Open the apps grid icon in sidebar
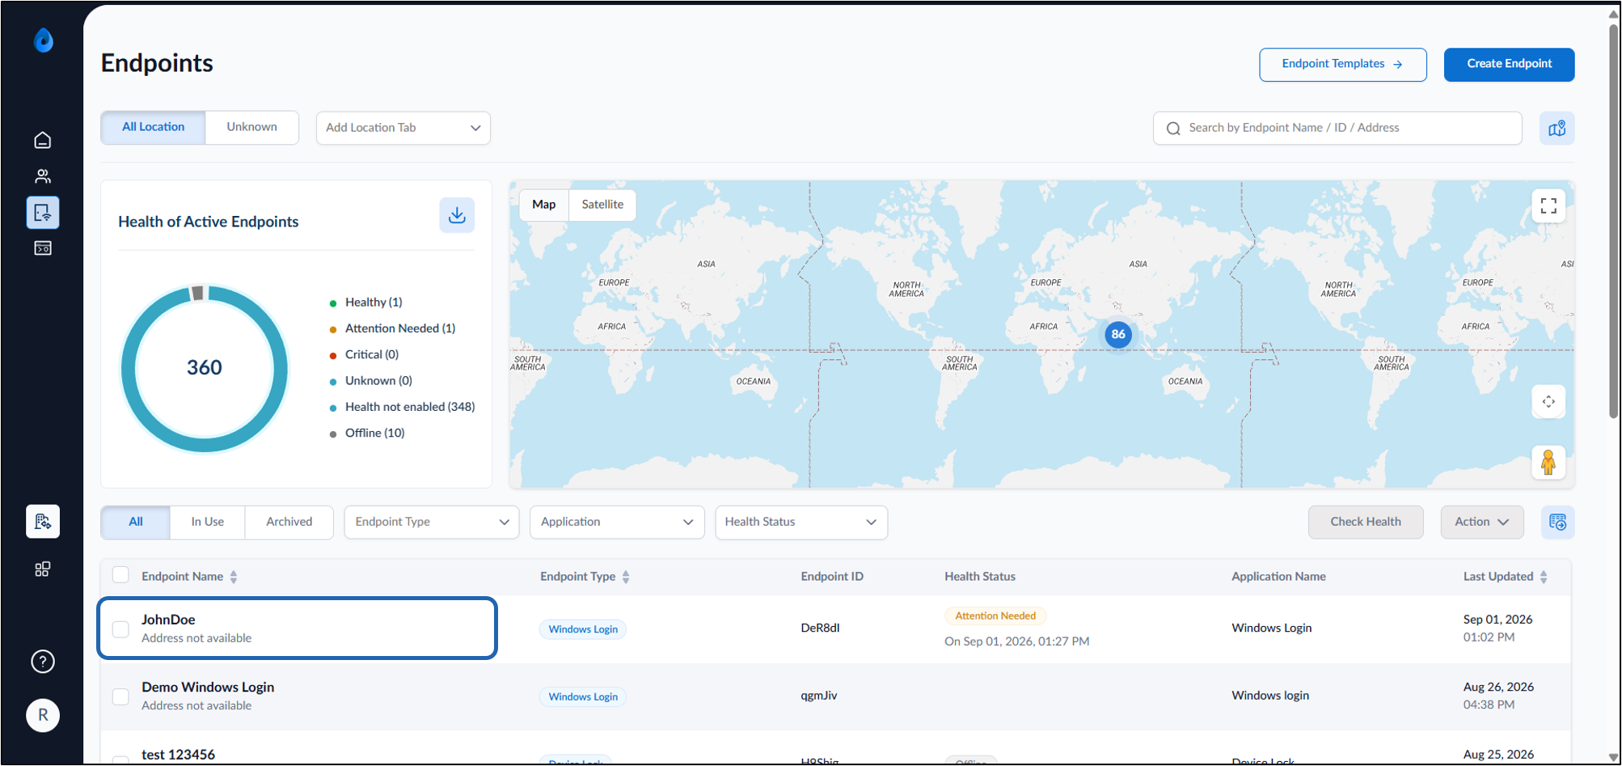Viewport: 1622px width, 766px height. (43, 569)
